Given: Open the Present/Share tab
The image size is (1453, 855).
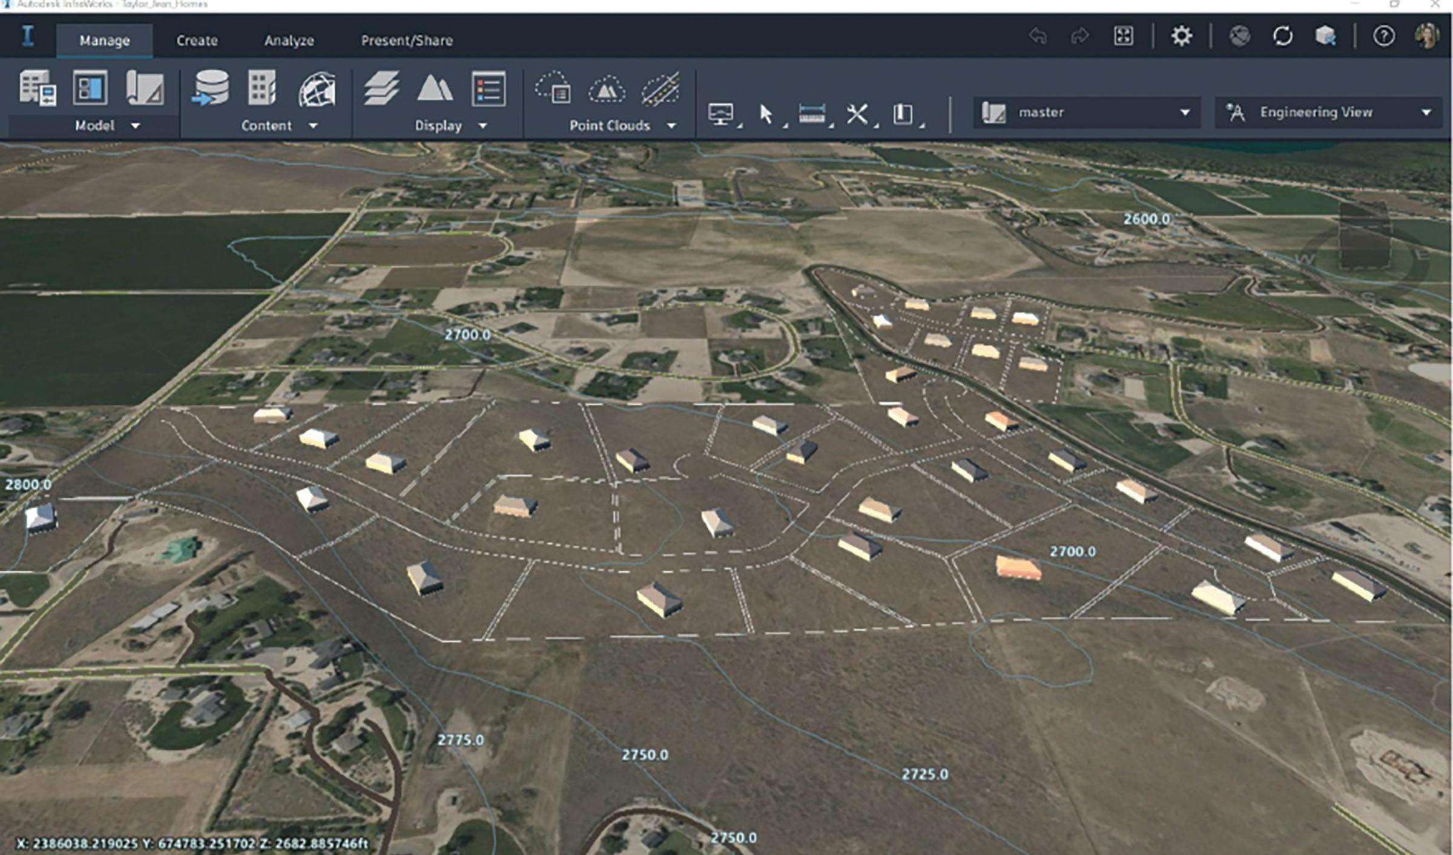Looking at the screenshot, I should [x=407, y=41].
